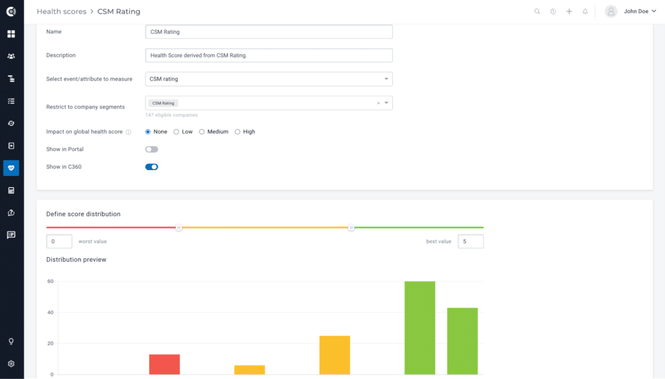Image resolution: width=665 pixels, height=379 pixels.
Task: Expand the company segments dropdown arrow
Action: (x=386, y=103)
